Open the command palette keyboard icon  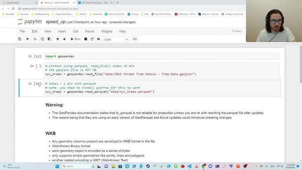point(135,39)
